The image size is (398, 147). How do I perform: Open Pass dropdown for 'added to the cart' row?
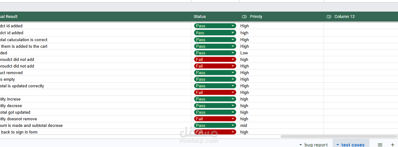point(233,46)
